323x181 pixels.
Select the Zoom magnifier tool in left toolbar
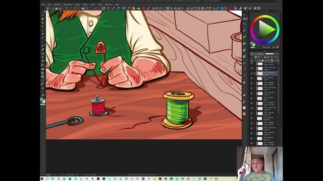pyautogui.click(x=42, y=15)
